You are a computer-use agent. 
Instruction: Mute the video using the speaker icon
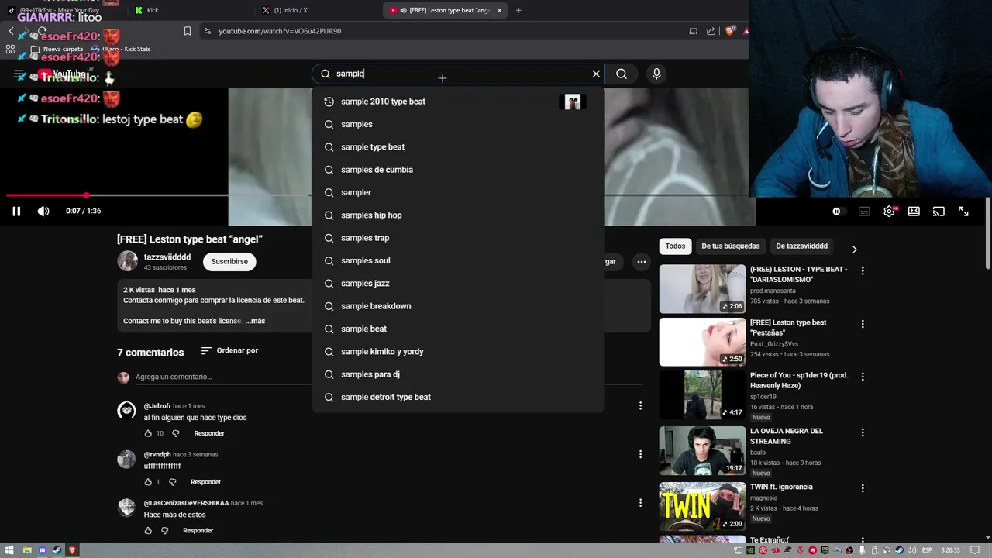pos(43,211)
